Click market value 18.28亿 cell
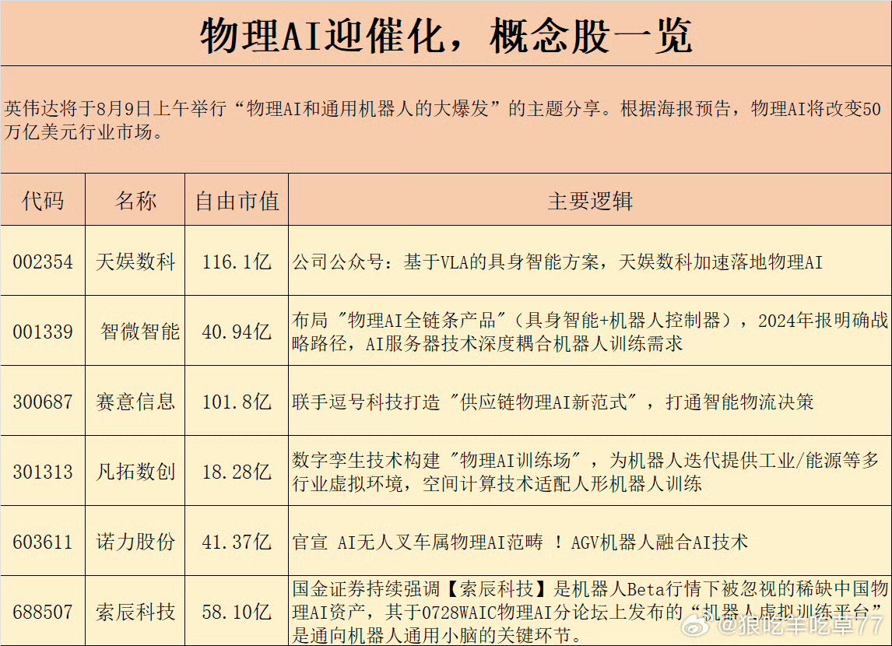Image resolution: width=892 pixels, height=646 pixels. tap(237, 471)
